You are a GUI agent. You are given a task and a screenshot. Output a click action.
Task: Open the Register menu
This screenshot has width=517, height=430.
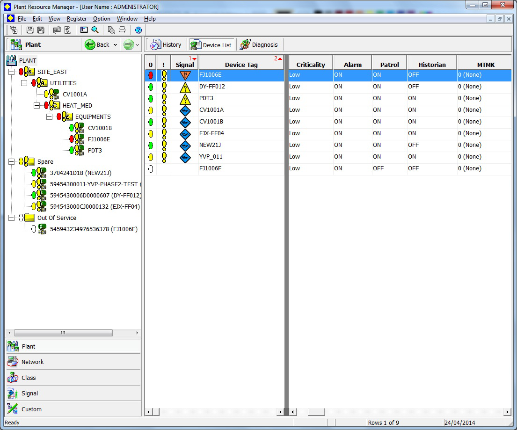coord(76,19)
